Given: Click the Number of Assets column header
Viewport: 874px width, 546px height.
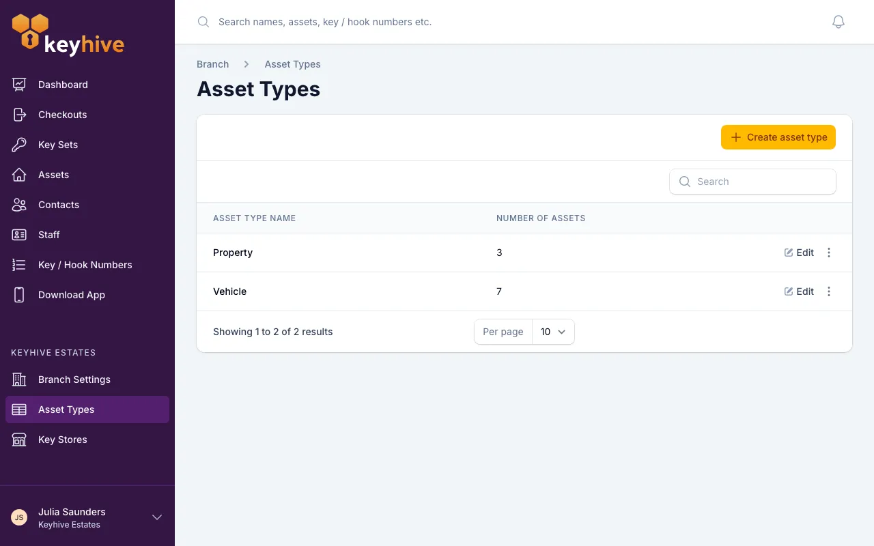Looking at the screenshot, I should (541, 218).
